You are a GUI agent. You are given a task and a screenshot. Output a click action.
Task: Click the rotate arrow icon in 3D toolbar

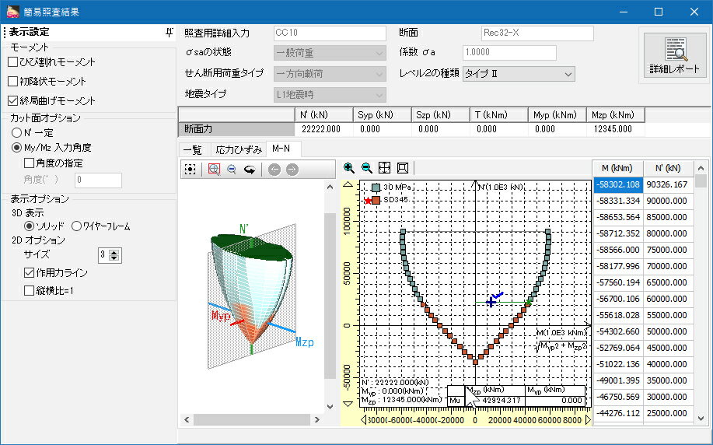250,169
